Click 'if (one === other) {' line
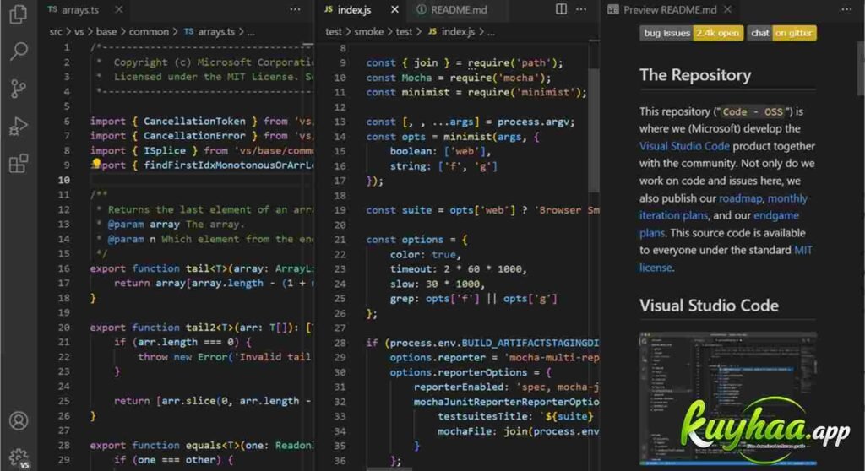The height and width of the screenshot is (471, 865). [x=173, y=459]
